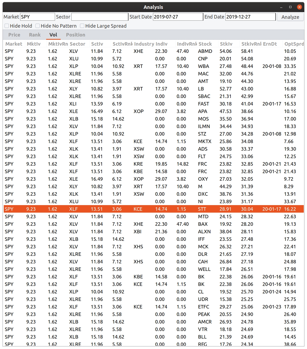Open the Rank tab
The width and height of the screenshot is (307, 349).
point(35,35)
